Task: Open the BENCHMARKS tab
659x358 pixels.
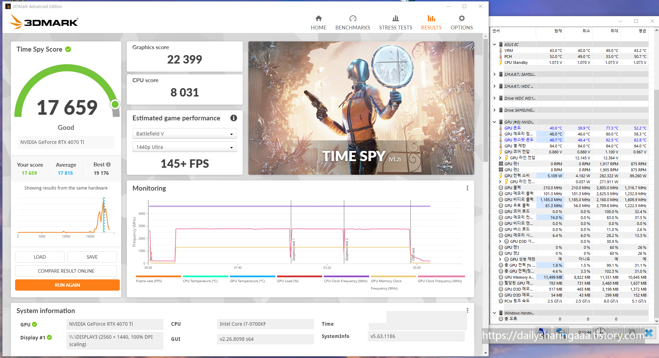Action: click(x=353, y=23)
